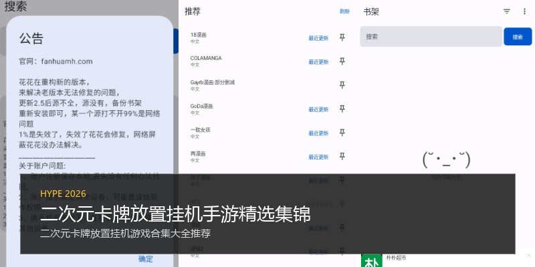535x267 pixels.
Task: Pin the 一耽女孩 source
Action: click(342, 133)
